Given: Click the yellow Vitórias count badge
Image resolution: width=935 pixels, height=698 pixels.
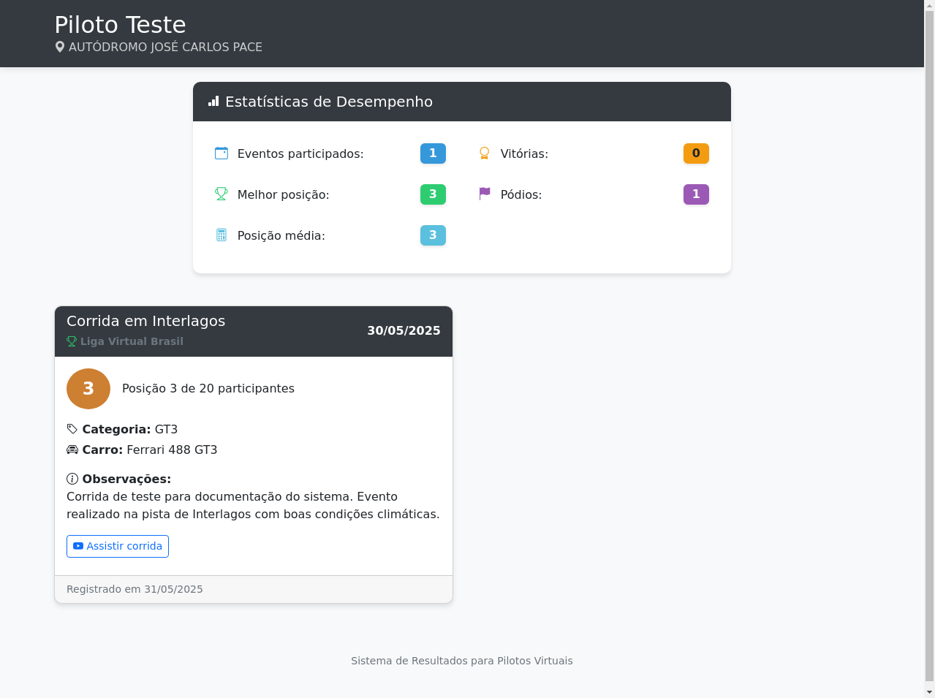Looking at the screenshot, I should tap(696, 153).
